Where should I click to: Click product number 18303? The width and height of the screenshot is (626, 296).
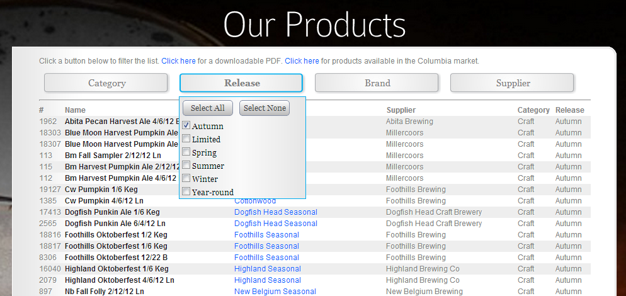point(50,133)
